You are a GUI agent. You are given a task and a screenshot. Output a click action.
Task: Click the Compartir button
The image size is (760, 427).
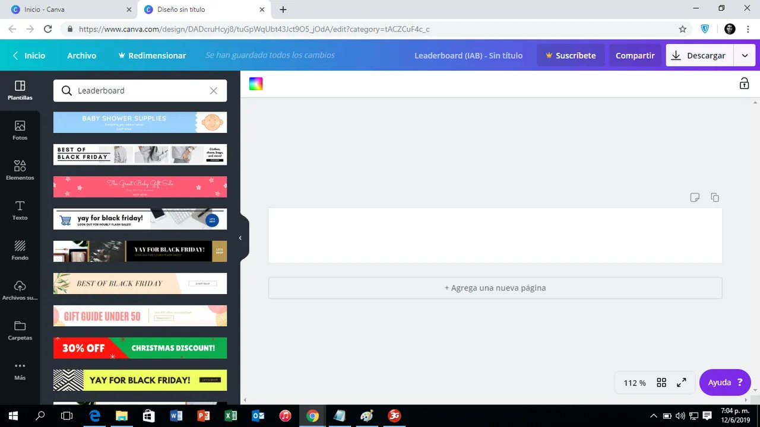(x=635, y=55)
